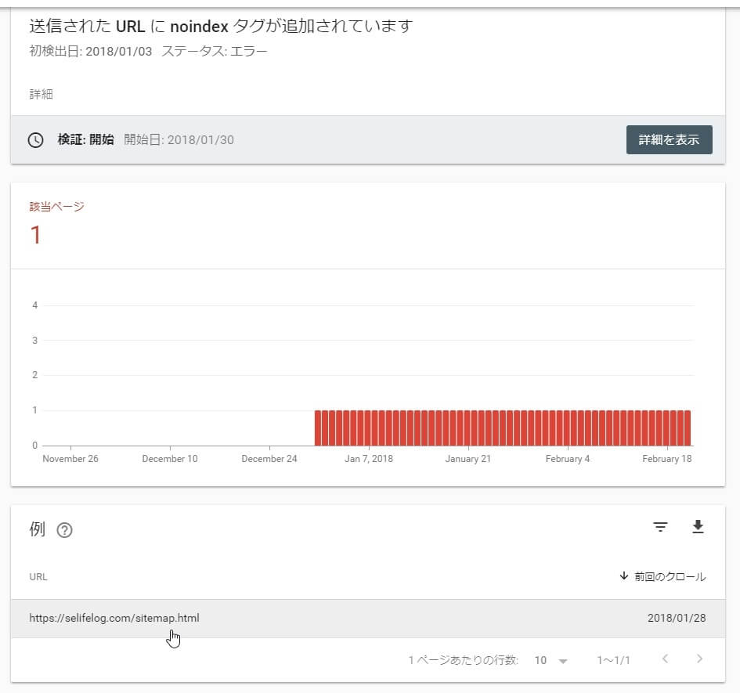Go to previous page with the left chevron

point(665,659)
